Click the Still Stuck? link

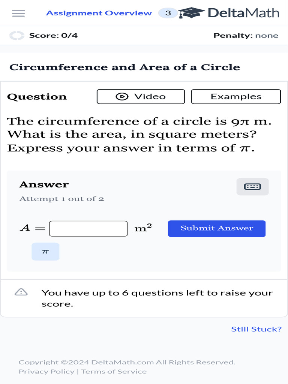point(256,329)
